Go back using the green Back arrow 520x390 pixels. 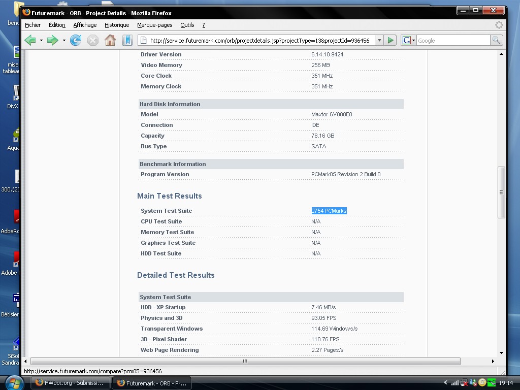[x=30, y=41]
